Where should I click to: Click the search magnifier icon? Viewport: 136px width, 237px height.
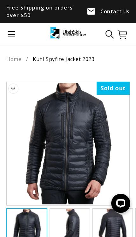110,34
